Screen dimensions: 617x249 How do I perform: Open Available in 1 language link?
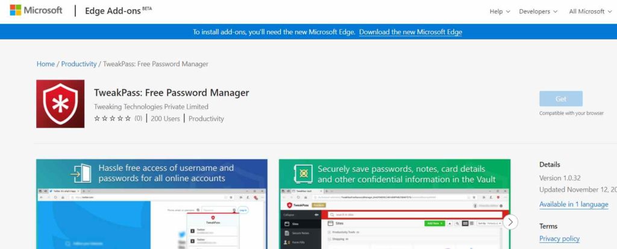(574, 204)
